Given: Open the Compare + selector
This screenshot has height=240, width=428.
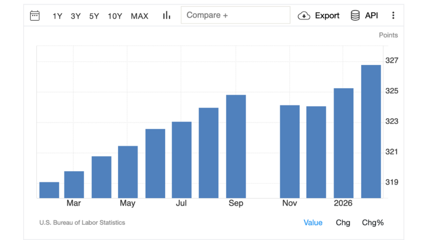Looking at the screenshot, I should click(235, 15).
